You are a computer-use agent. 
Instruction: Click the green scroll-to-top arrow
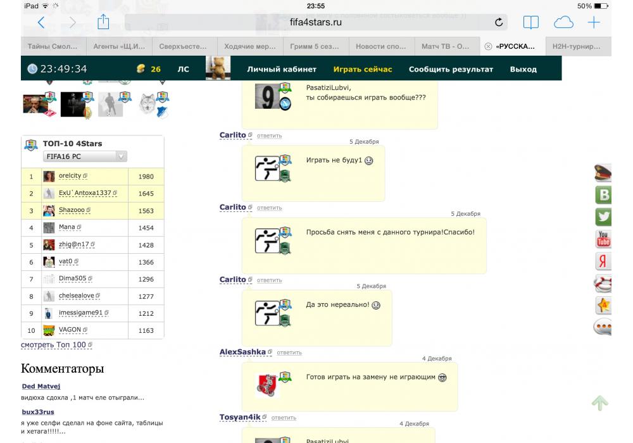click(x=600, y=402)
